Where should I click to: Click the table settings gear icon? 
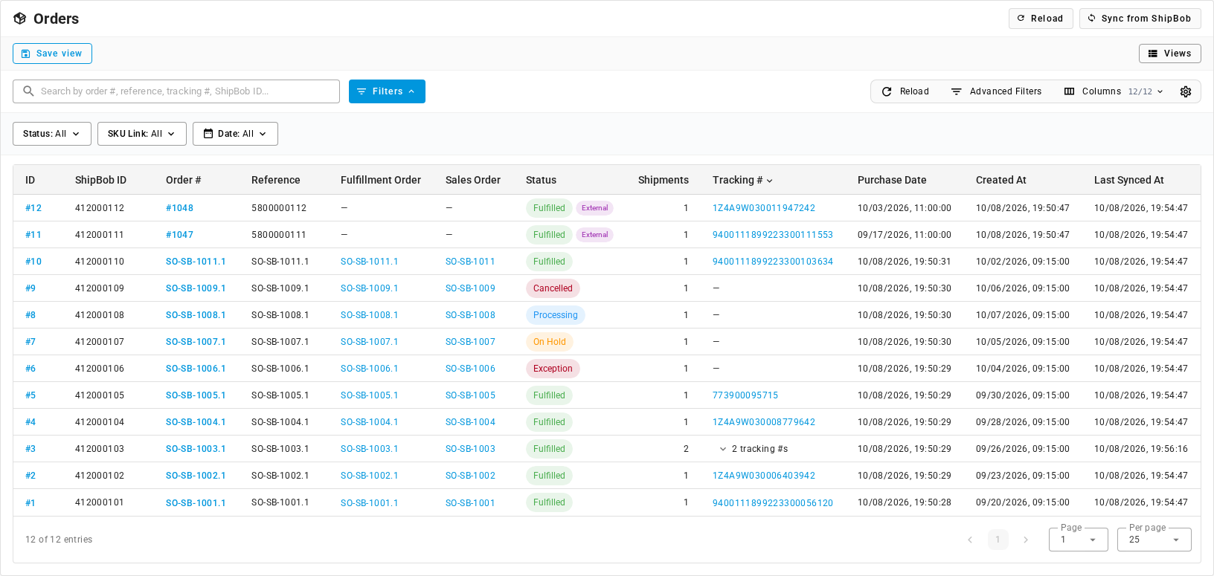point(1186,91)
